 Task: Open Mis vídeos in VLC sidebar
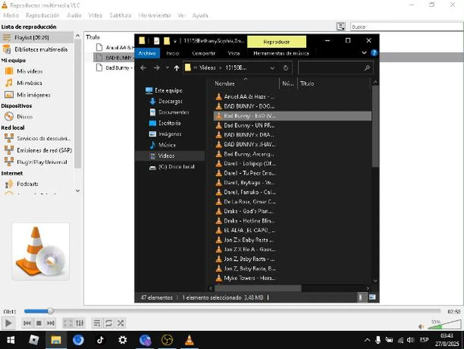coord(30,71)
